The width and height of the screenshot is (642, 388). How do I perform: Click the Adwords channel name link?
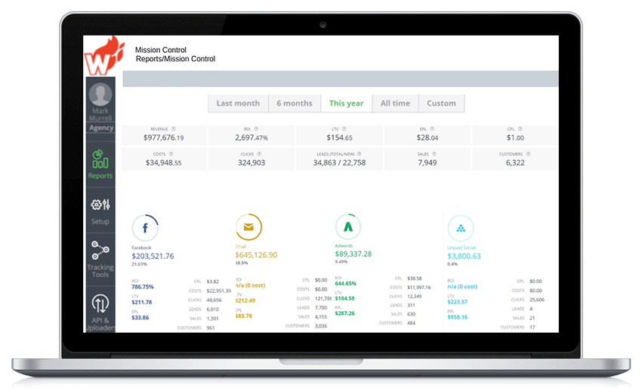click(344, 246)
